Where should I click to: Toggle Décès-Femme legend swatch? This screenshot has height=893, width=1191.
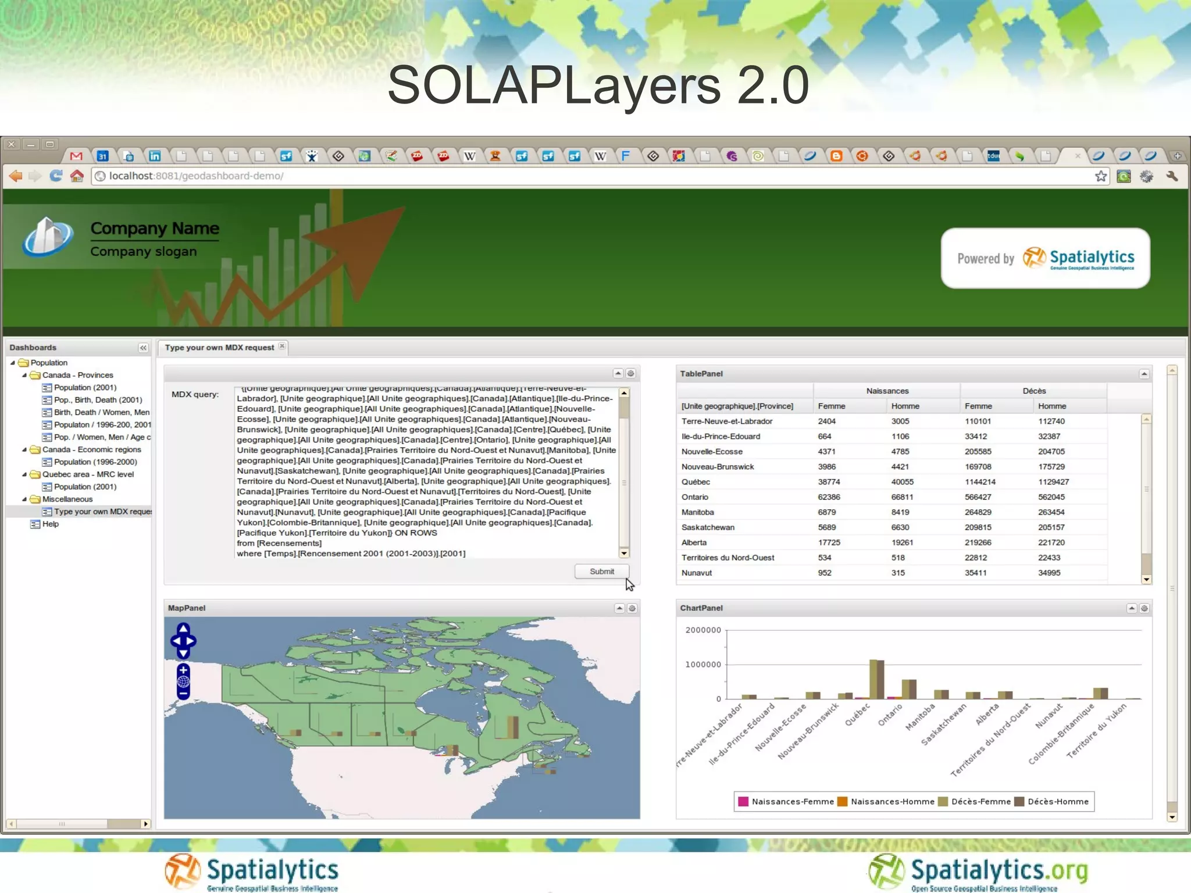coord(943,802)
